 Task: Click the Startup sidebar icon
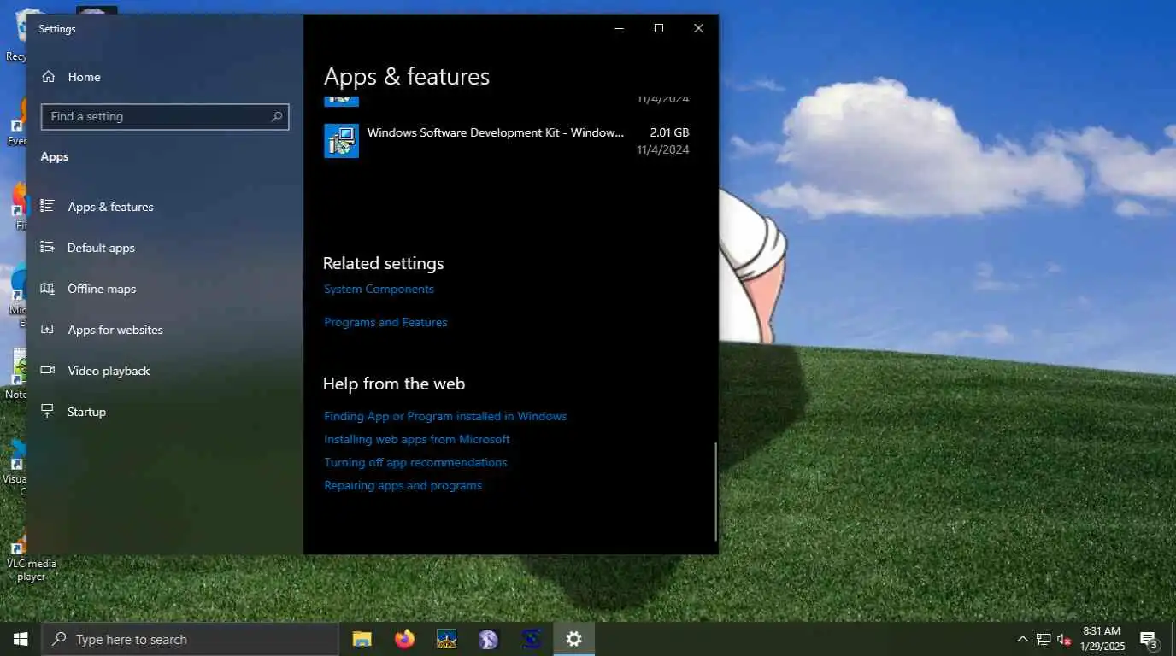tap(48, 411)
